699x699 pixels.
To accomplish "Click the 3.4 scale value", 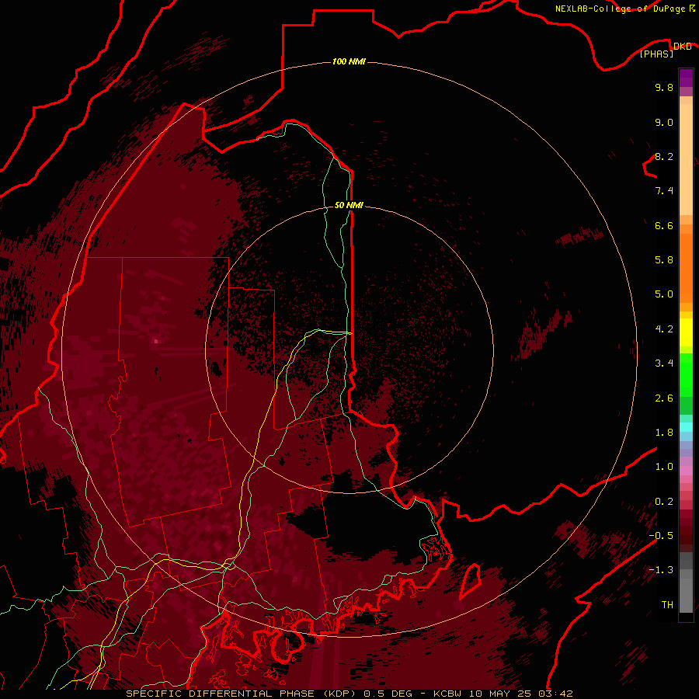I will point(664,363).
